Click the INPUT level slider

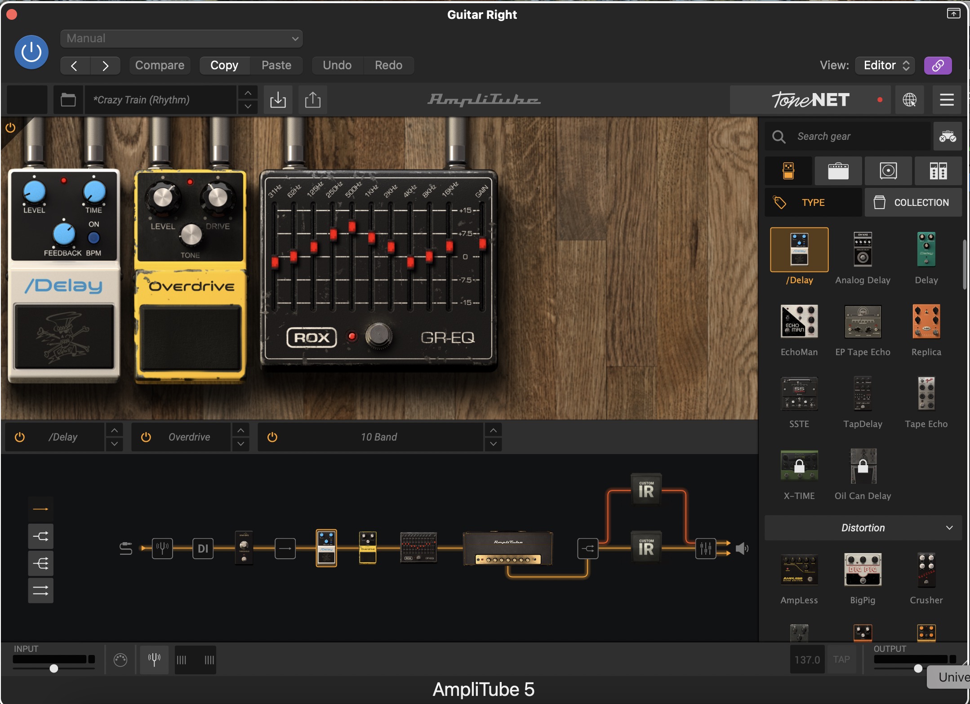(54, 668)
